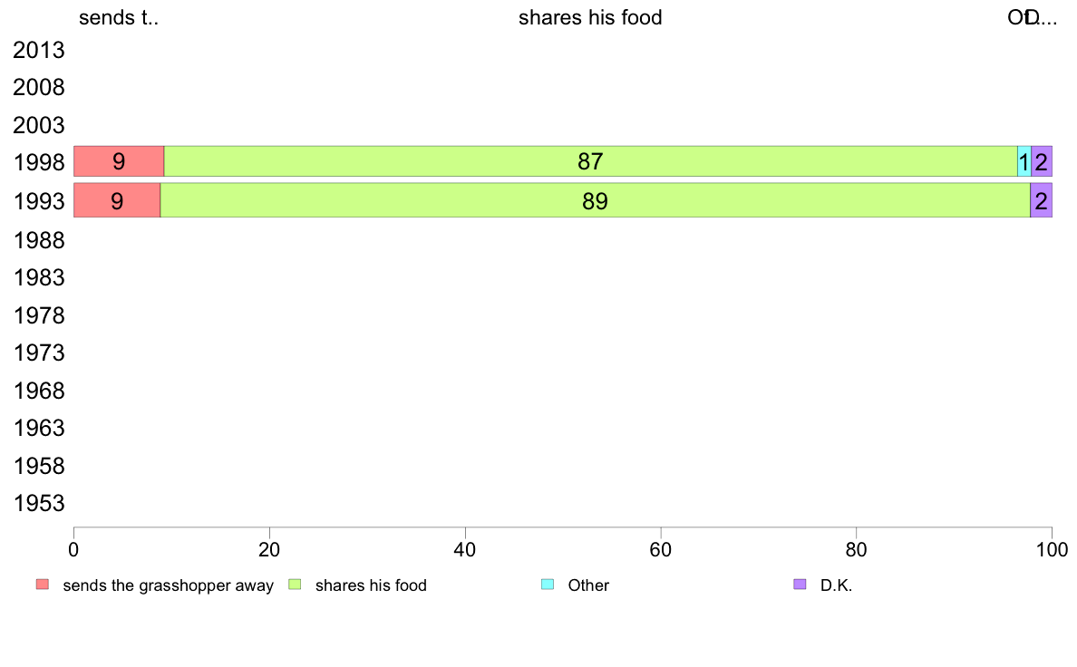Select the 1993 purple D.K. segment showing 2

[x=1042, y=200]
